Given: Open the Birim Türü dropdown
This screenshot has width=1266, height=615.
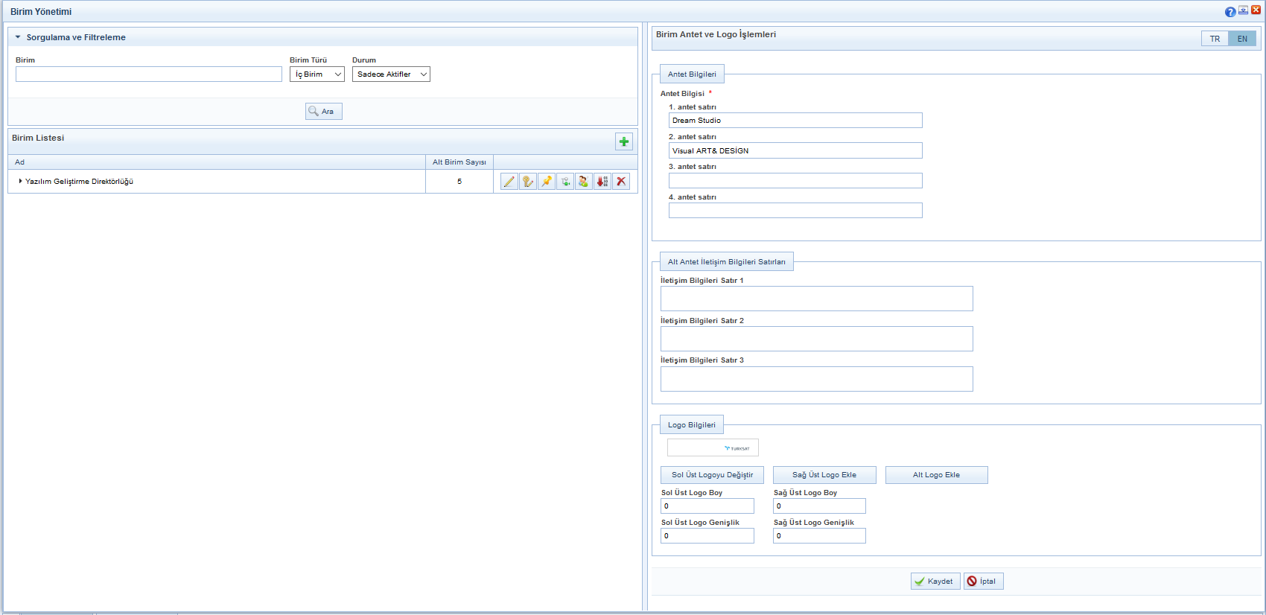Looking at the screenshot, I should click(317, 74).
